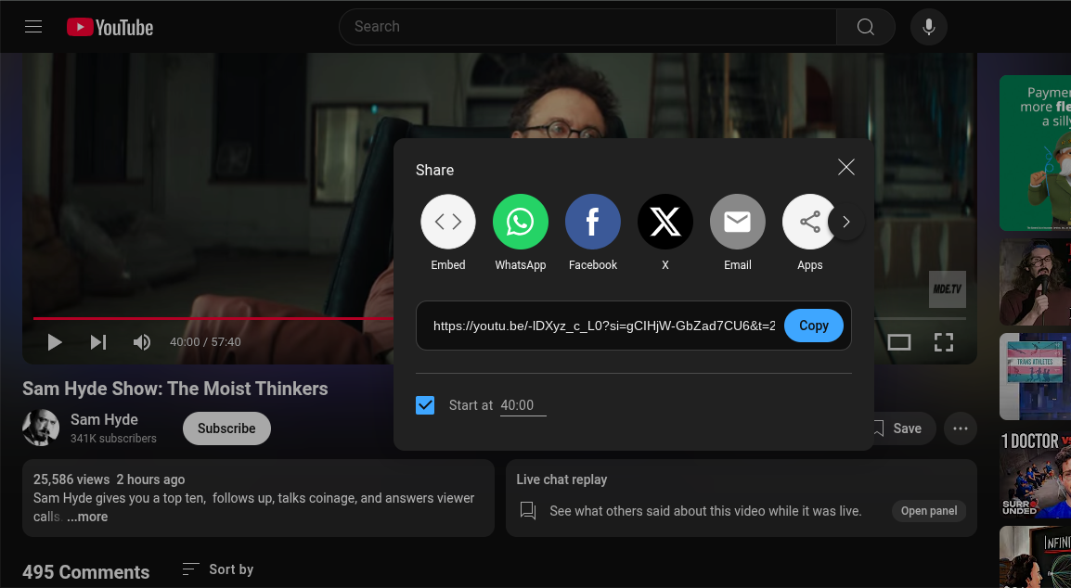Share video on Facebook

(x=593, y=233)
